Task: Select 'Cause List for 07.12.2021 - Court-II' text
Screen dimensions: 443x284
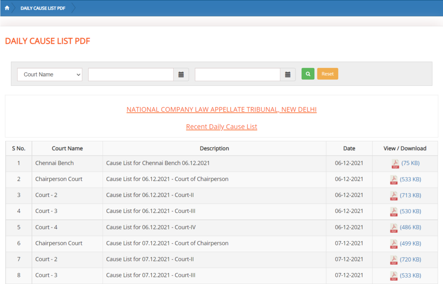Action: [x=150, y=259]
